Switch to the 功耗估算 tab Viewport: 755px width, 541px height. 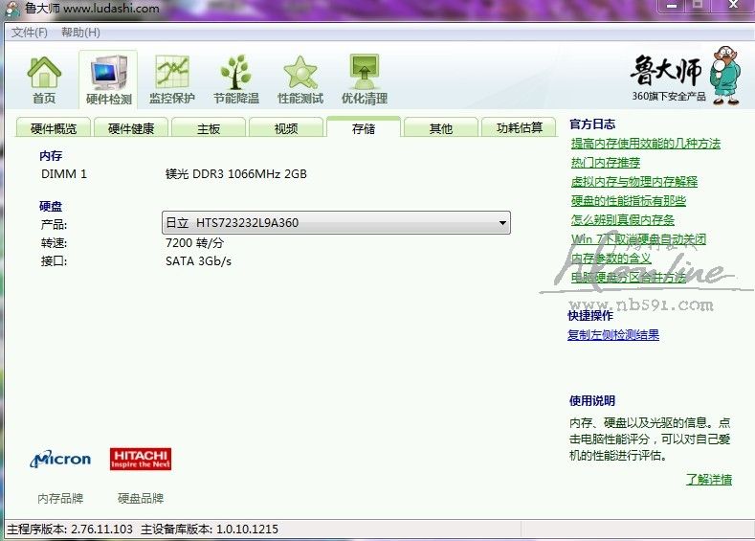pyautogui.click(x=519, y=127)
